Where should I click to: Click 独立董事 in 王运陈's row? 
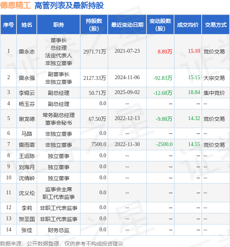pos(59,156)
